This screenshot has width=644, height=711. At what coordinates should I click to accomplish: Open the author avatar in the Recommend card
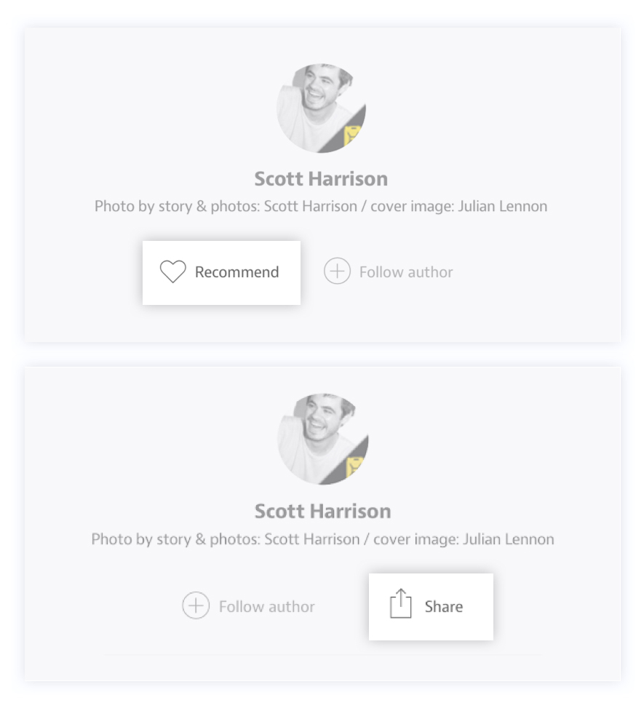pos(321,108)
